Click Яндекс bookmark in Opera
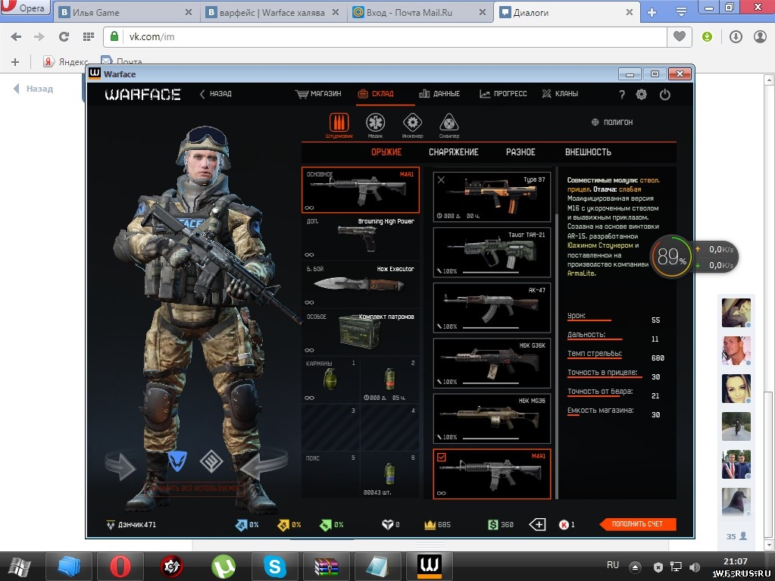The height and width of the screenshot is (581, 775). (x=66, y=62)
